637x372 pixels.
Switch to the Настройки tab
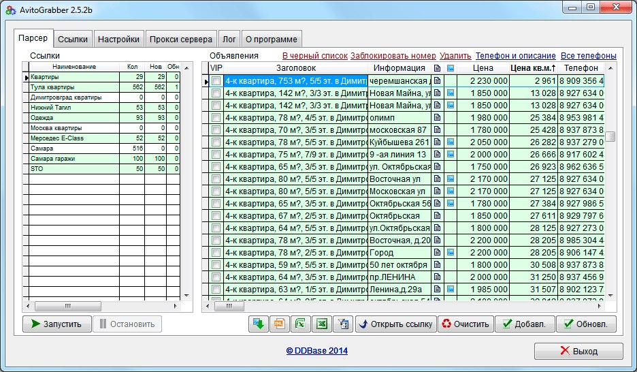[118, 39]
